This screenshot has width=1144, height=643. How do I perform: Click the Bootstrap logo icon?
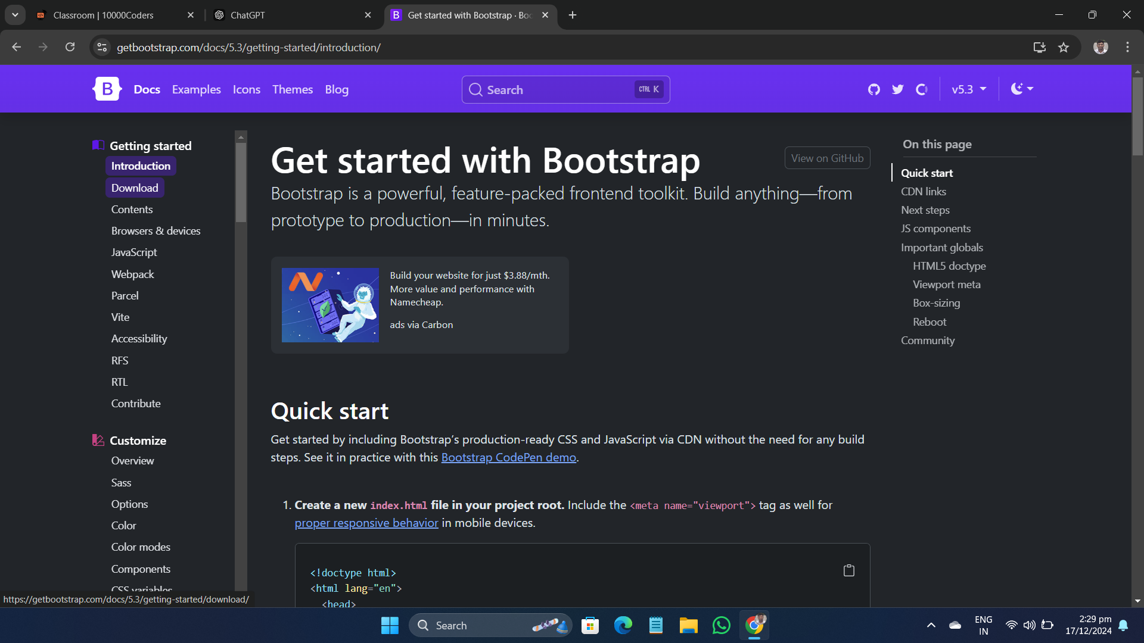point(107,89)
